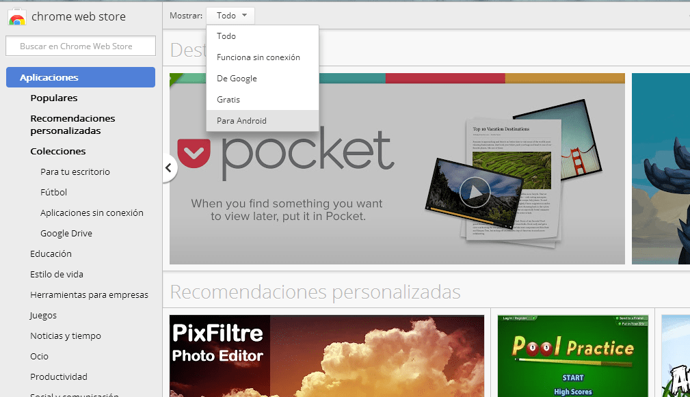Go to Populares section
Viewport: 690px width, 397px height.
(x=54, y=98)
